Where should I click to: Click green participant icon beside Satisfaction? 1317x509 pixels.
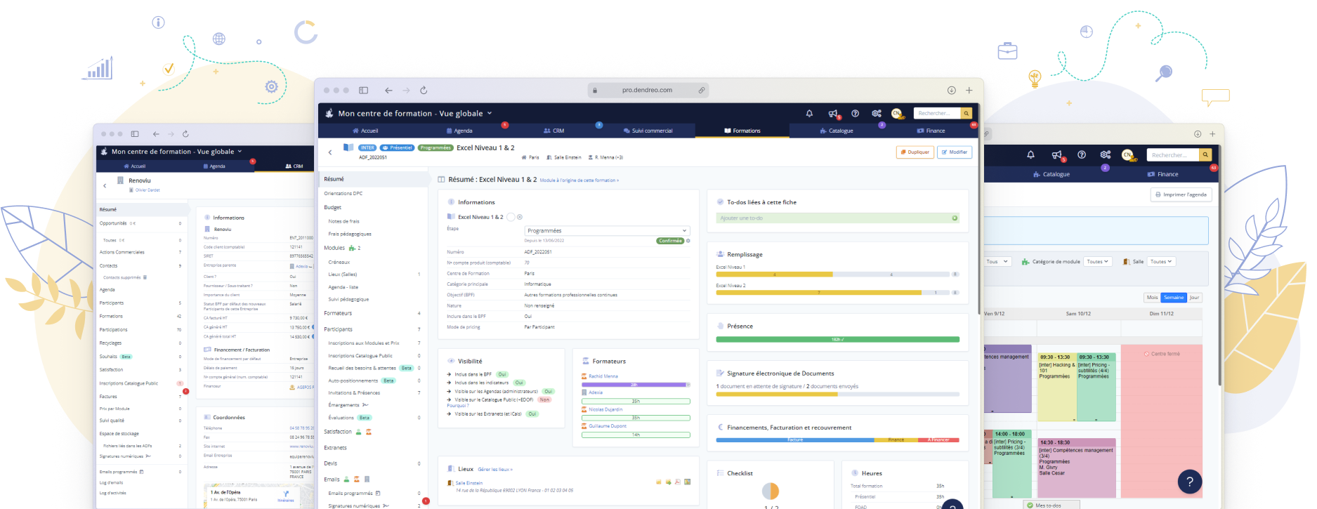(x=358, y=432)
